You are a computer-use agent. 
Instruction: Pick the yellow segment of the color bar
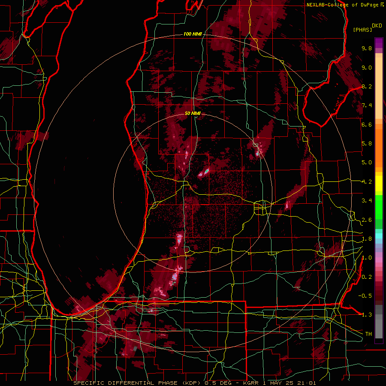(379, 184)
